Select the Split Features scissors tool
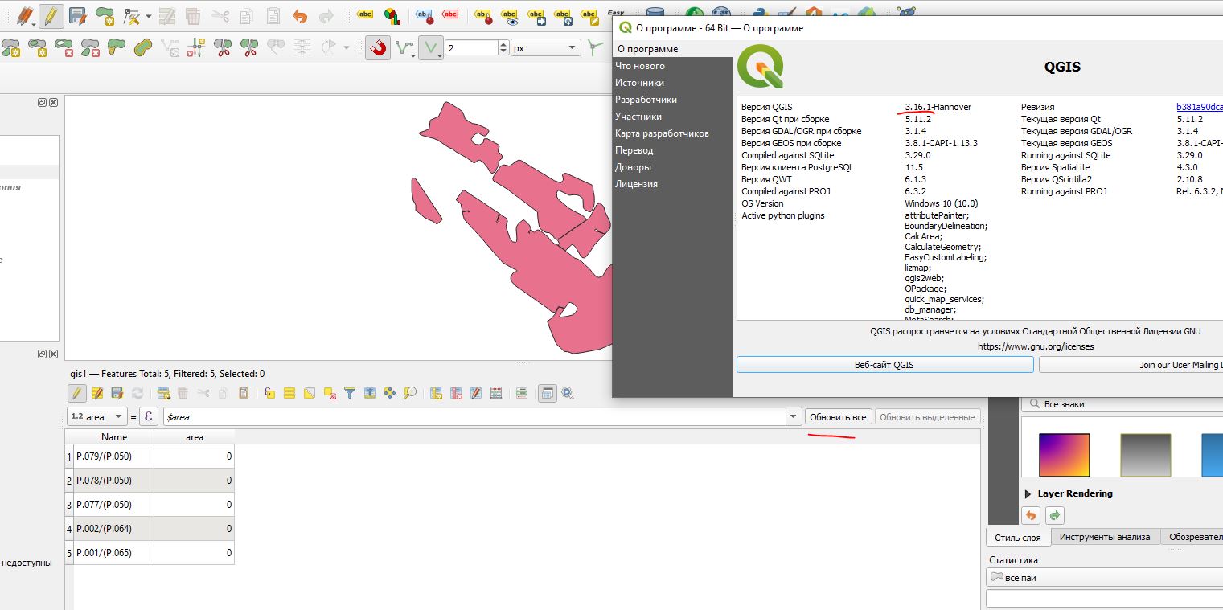 click(x=223, y=47)
